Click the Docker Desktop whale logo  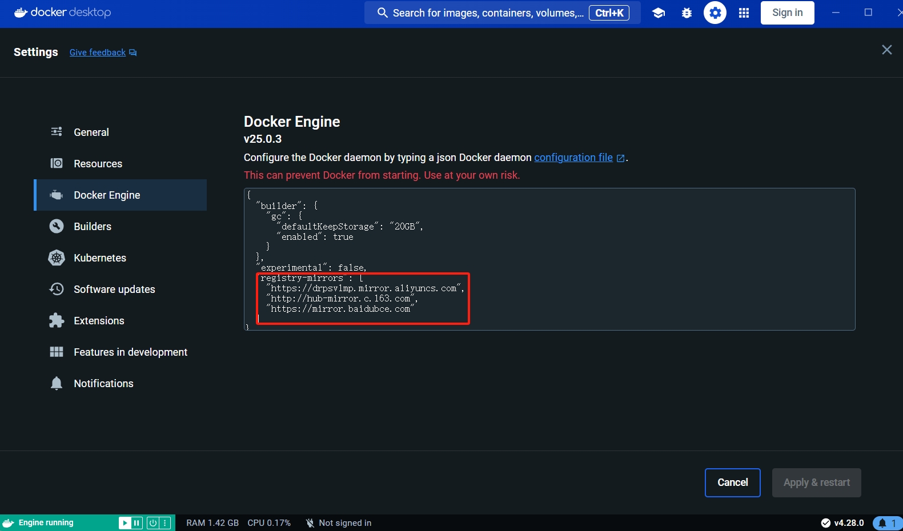(21, 12)
